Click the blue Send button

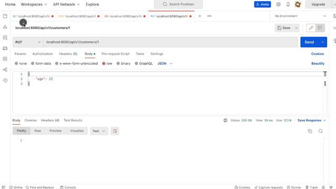(309, 42)
